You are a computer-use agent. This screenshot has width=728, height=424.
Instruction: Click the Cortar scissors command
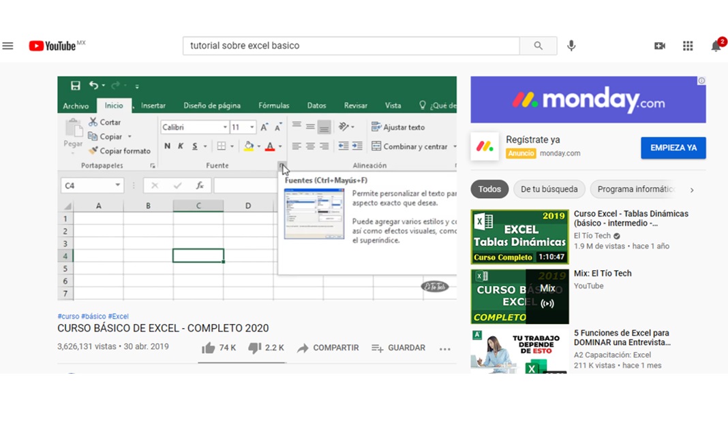[x=105, y=122]
